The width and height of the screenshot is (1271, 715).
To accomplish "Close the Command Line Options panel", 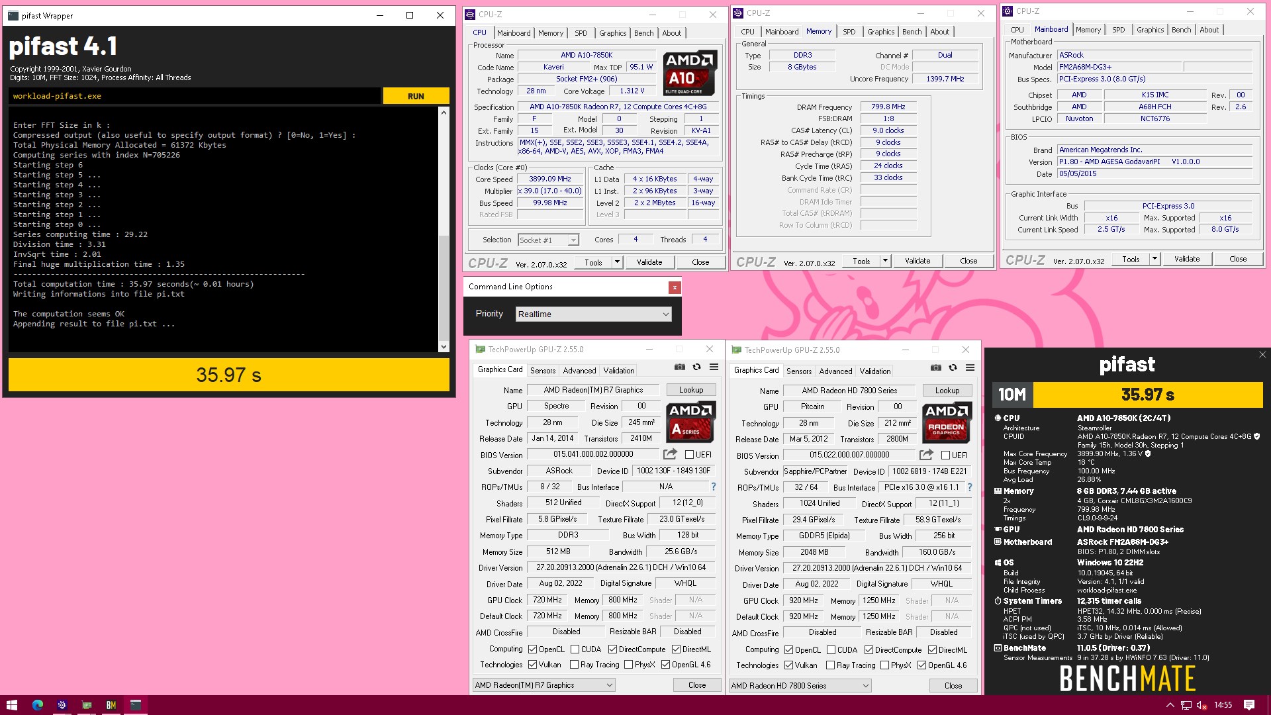I will coord(674,287).
